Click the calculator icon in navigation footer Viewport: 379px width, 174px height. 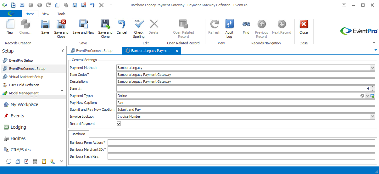pyautogui.click(x=35, y=161)
